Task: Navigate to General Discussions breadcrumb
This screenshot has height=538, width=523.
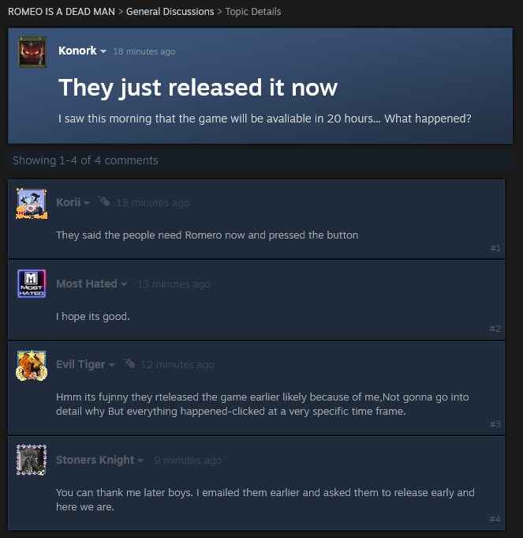Action: [x=170, y=12]
